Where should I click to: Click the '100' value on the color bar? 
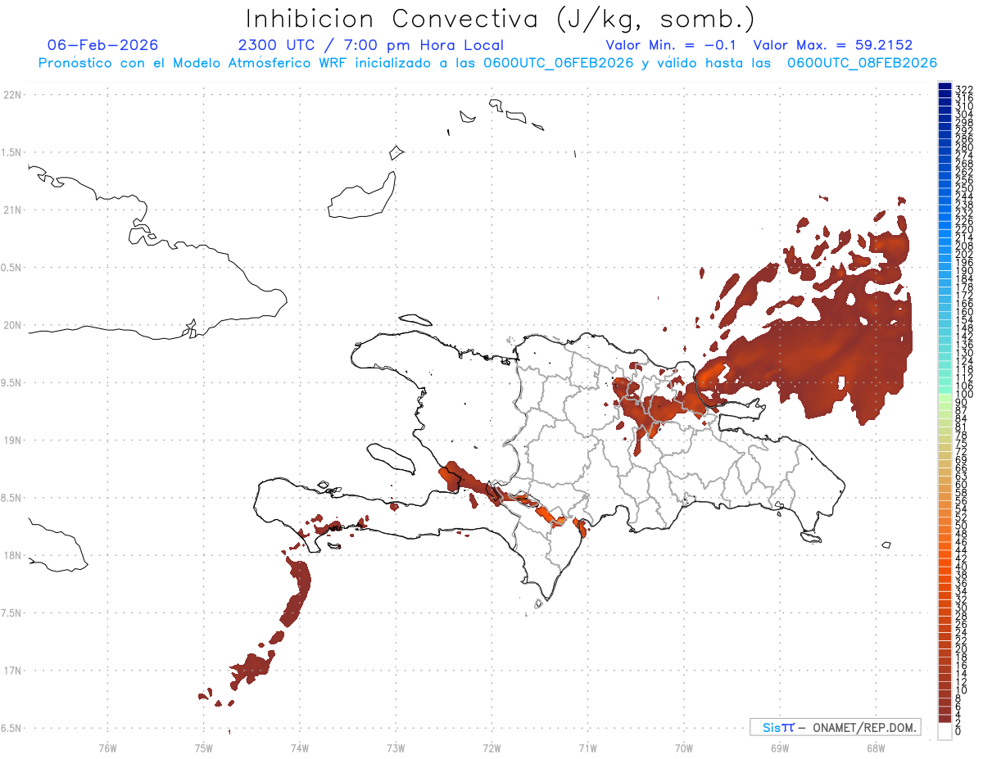tap(963, 395)
